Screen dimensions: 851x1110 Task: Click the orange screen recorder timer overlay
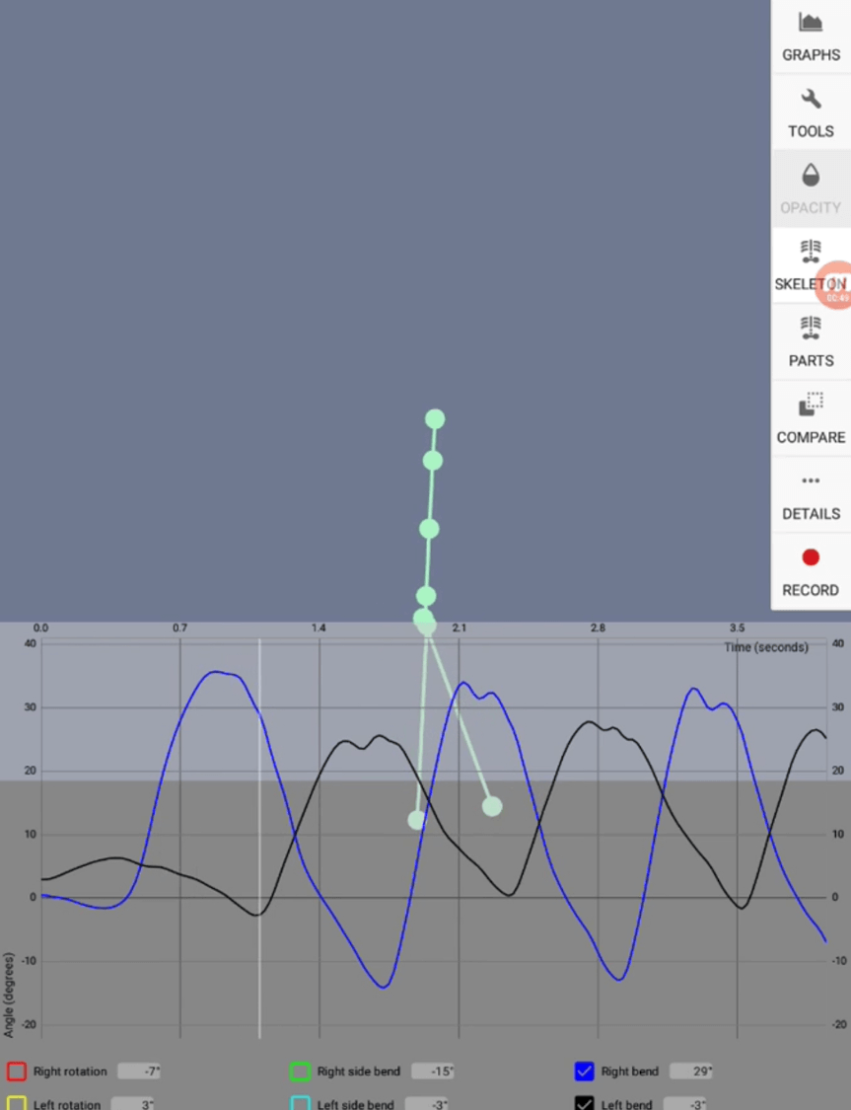pos(837,286)
